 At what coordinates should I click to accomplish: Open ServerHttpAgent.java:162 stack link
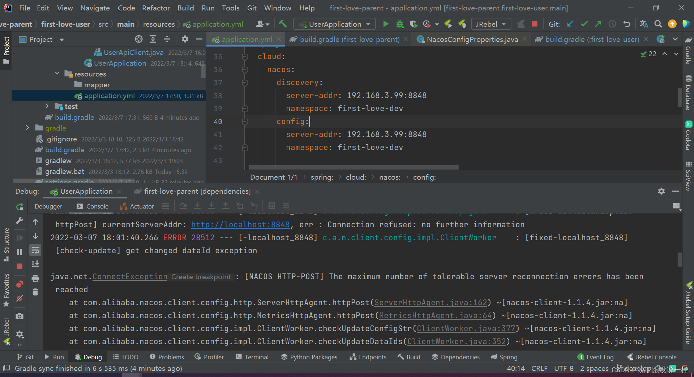point(431,302)
